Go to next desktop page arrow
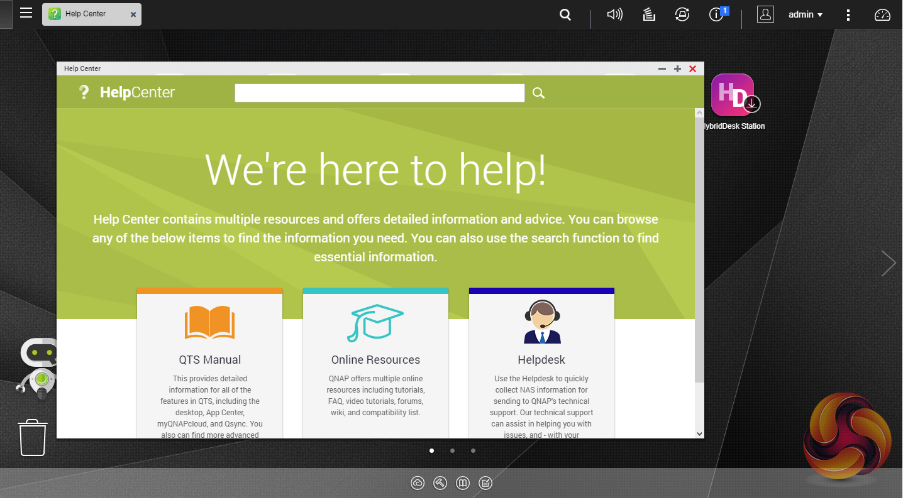The image size is (903, 500). pyautogui.click(x=889, y=263)
